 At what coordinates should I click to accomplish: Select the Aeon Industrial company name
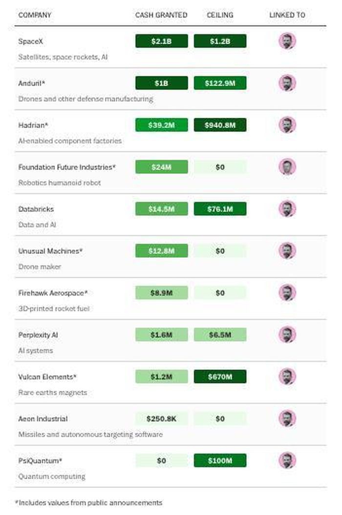pyautogui.click(x=43, y=419)
